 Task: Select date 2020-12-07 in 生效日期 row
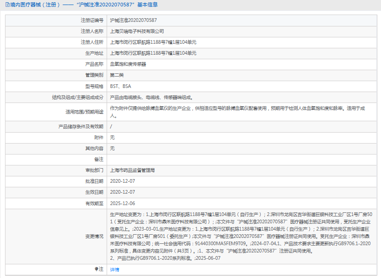pos(123,192)
